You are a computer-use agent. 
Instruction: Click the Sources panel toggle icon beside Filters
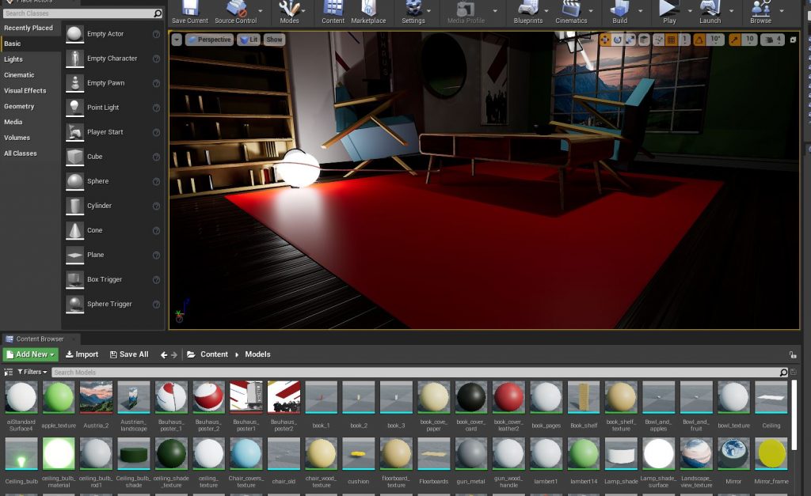(x=8, y=372)
